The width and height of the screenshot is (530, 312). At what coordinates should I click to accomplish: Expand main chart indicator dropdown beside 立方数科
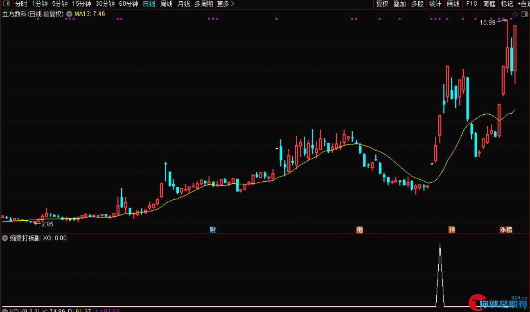[69, 14]
